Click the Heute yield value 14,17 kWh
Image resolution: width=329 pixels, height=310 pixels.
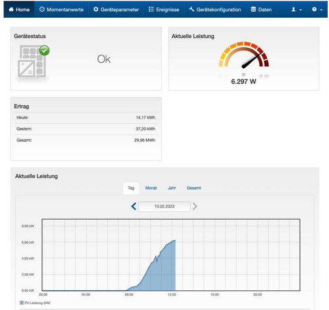coord(145,118)
